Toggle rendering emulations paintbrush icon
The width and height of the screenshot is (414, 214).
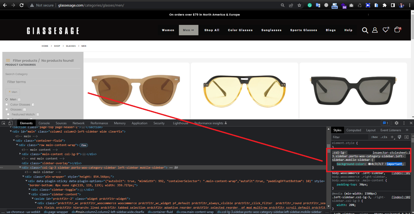pyautogui.click(x=399, y=137)
